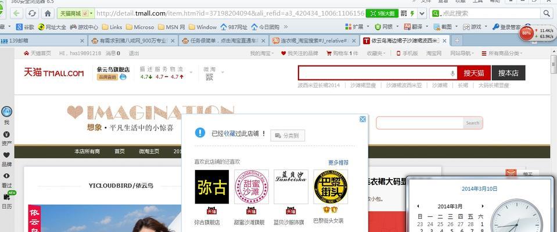
Task: Open the 987网址 bookmark
Action: pos(233,27)
